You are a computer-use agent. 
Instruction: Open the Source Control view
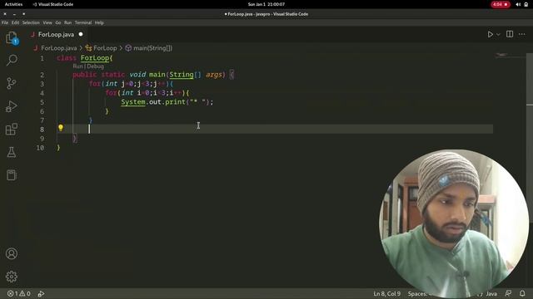pos(11,83)
